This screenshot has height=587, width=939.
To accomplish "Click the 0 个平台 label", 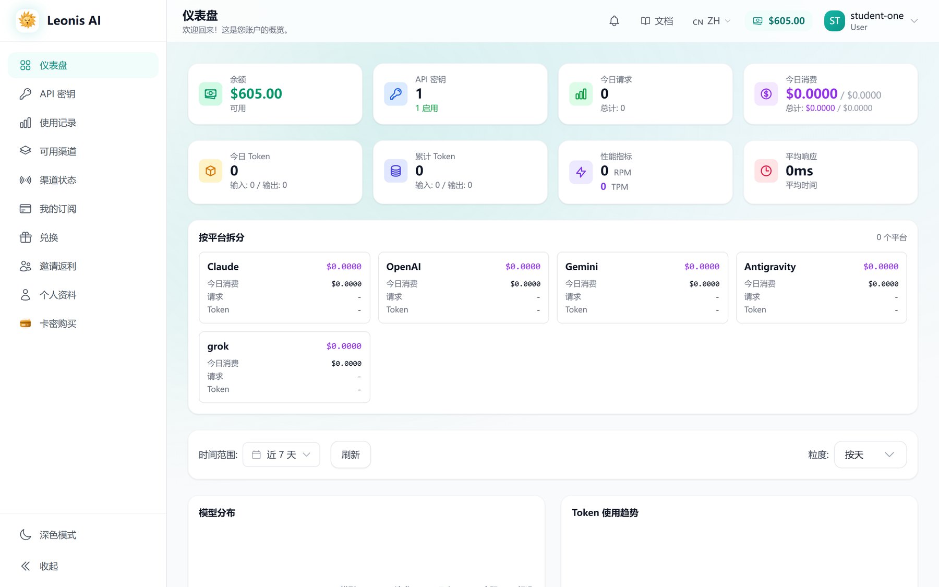I will tap(892, 237).
